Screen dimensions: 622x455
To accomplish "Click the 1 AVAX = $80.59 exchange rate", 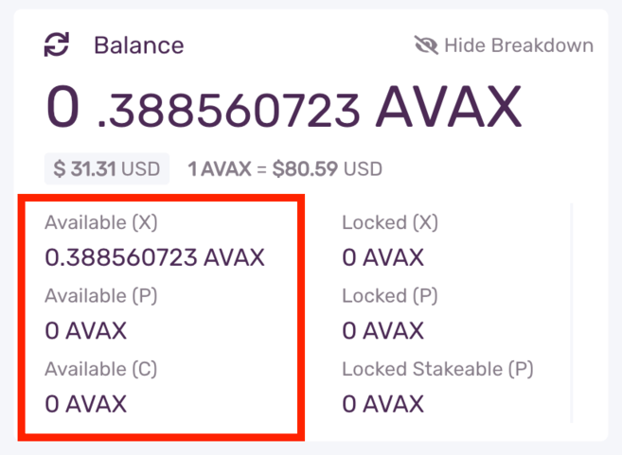I will [284, 169].
